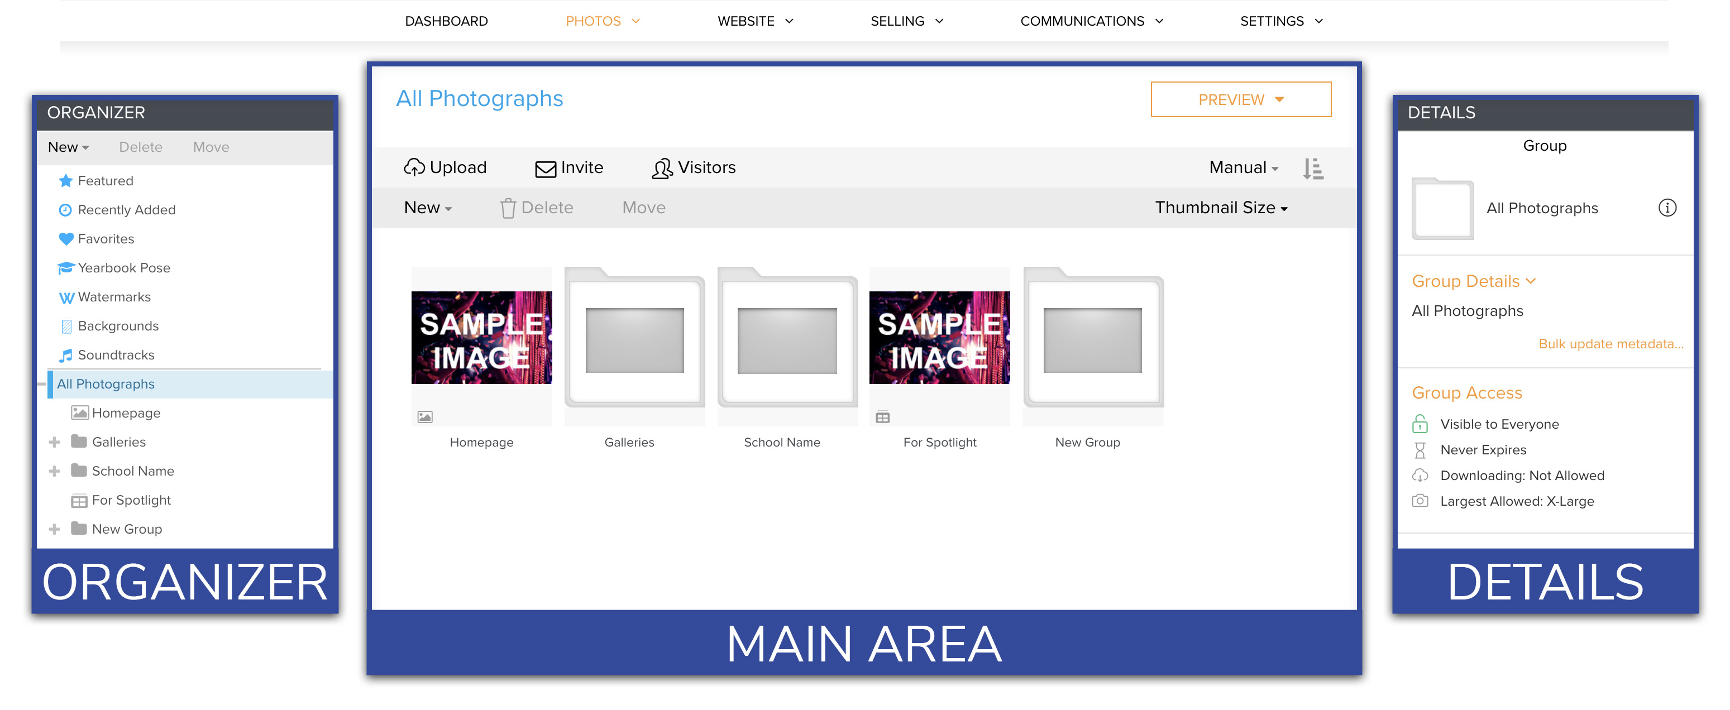1730x710 pixels.
Task: Click the Yearbook Pose icon
Action: 65,267
